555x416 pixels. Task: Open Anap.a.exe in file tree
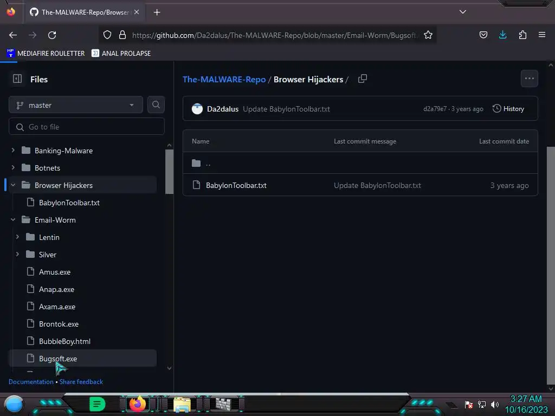tap(56, 289)
